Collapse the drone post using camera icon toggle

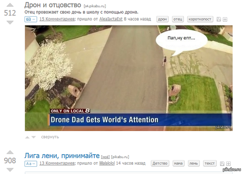[x=31, y=19]
